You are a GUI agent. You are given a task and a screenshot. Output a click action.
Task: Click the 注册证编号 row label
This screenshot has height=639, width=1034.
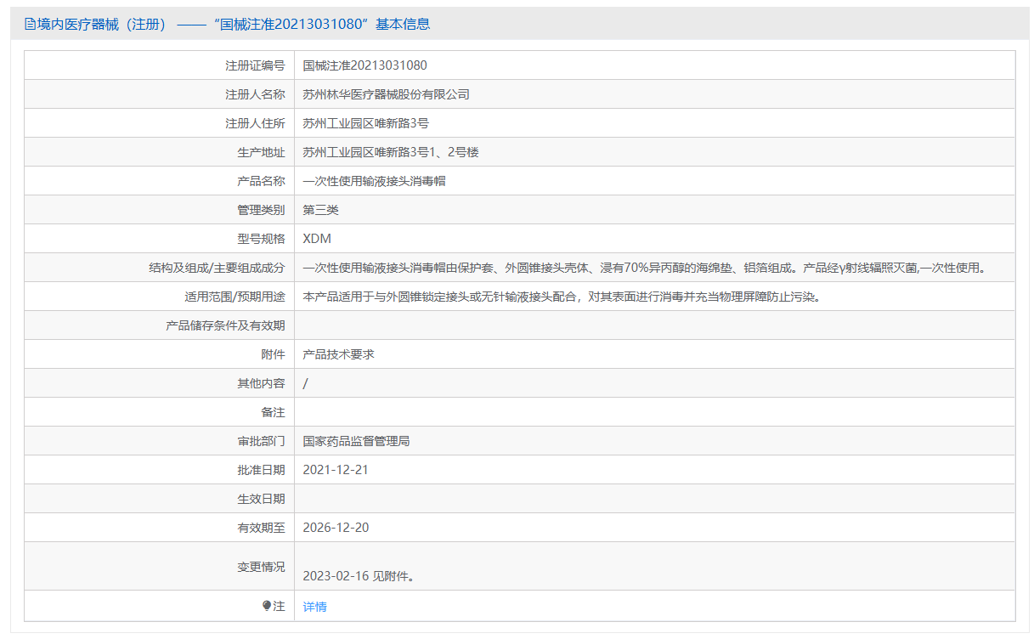pos(255,65)
